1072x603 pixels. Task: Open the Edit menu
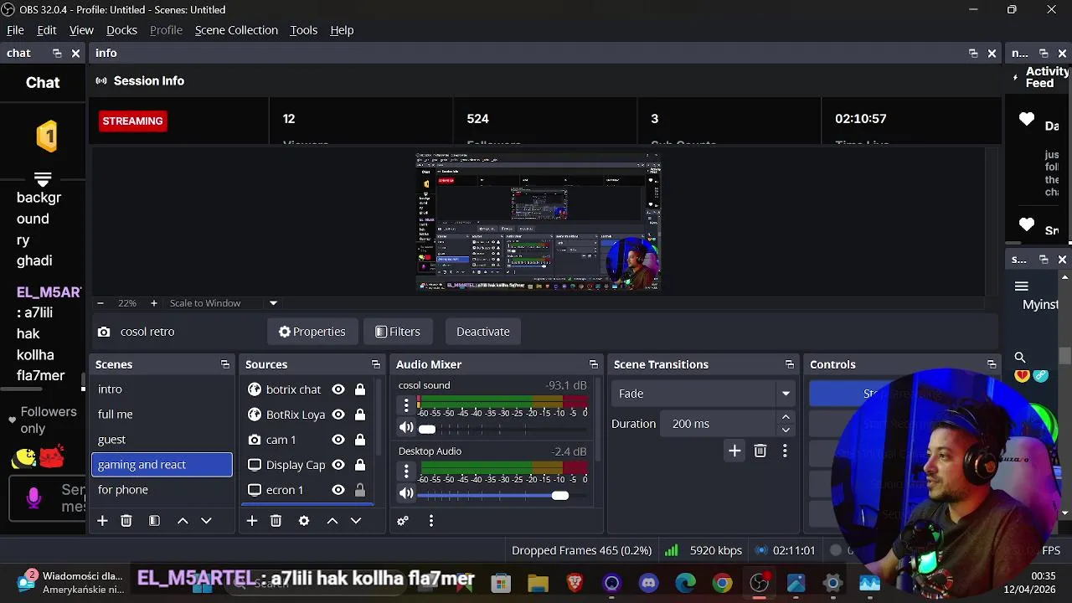point(46,30)
